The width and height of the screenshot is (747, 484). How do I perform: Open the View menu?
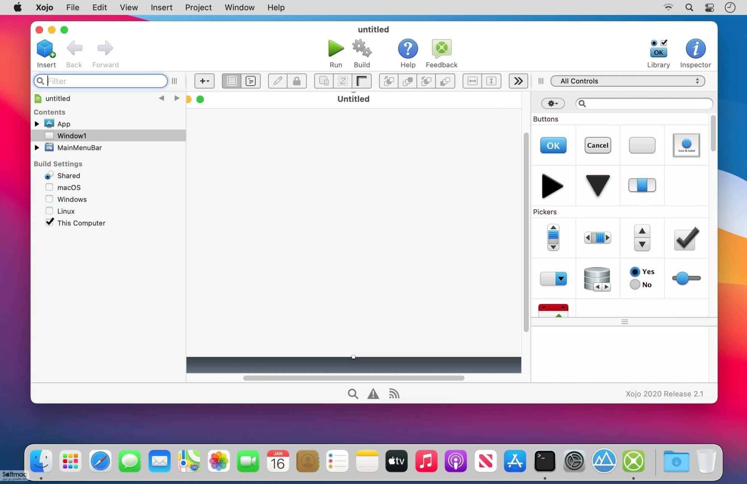(129, 7)
